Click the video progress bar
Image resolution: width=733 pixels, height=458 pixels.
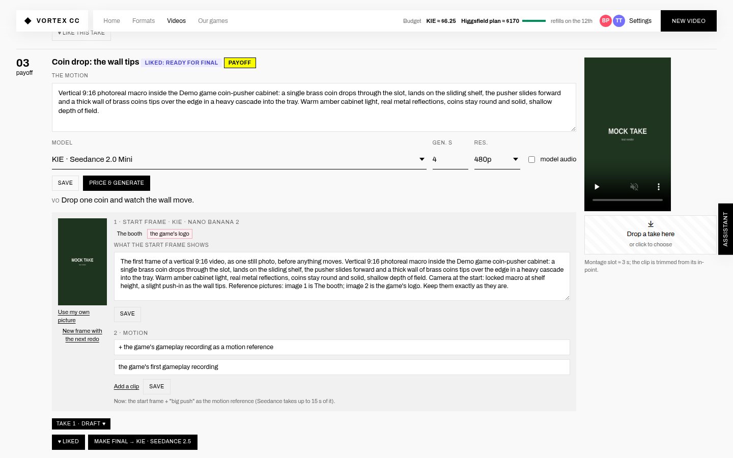coord(628,200)
